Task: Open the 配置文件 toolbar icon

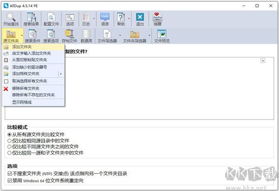Action: 51,17
